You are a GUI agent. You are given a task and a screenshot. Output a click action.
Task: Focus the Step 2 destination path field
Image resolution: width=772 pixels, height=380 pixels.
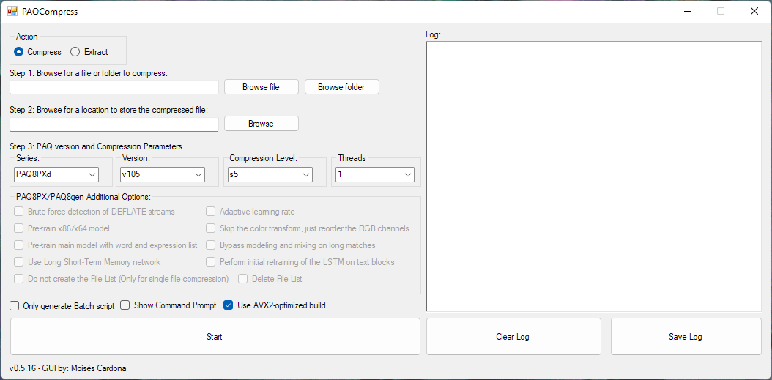pos(114,124)
